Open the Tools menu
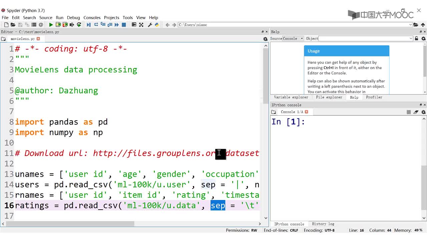The width and height of the screenshot is (427, 240). 128,18
